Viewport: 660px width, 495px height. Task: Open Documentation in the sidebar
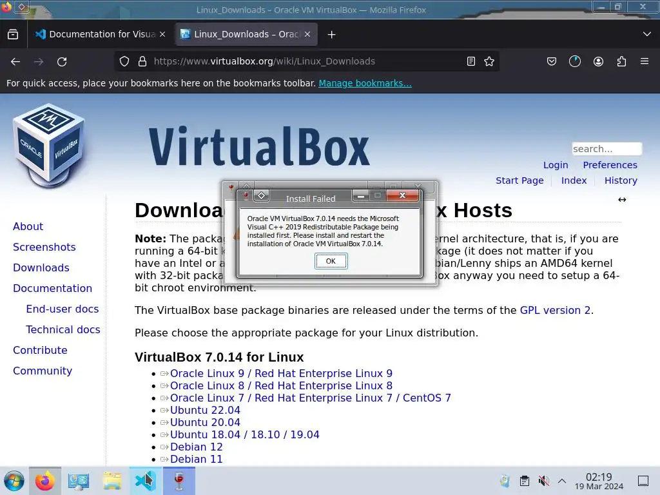pos(52,288)
